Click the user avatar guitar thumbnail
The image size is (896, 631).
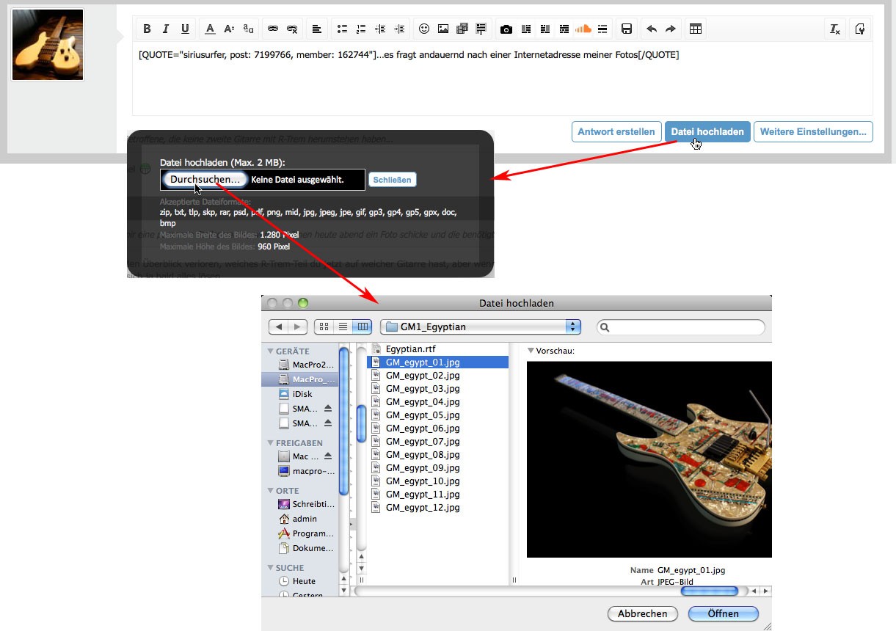click(x=48, y=45)
